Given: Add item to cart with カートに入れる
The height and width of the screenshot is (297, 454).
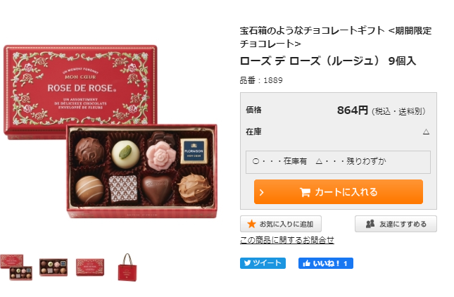Looking at the screenshot, I should 338,192.
